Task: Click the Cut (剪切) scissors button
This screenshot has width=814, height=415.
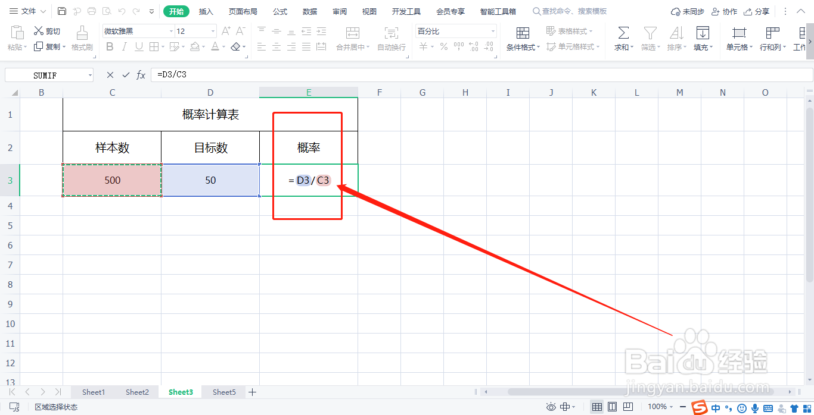Action: pos(46,31)
